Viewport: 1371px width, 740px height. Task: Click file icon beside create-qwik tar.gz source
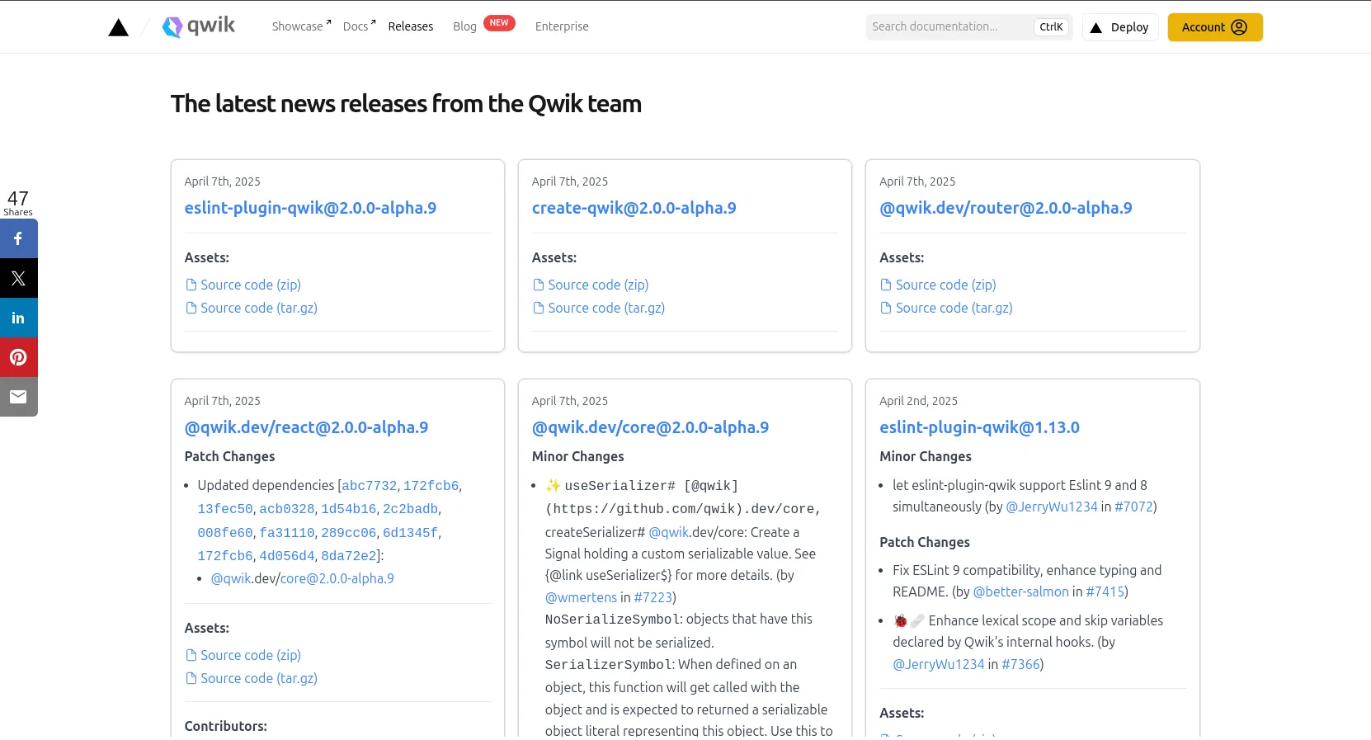tap(539, 308)
